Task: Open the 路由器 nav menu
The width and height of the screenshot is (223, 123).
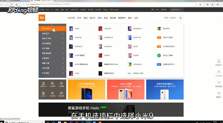Action: (113, 18)
